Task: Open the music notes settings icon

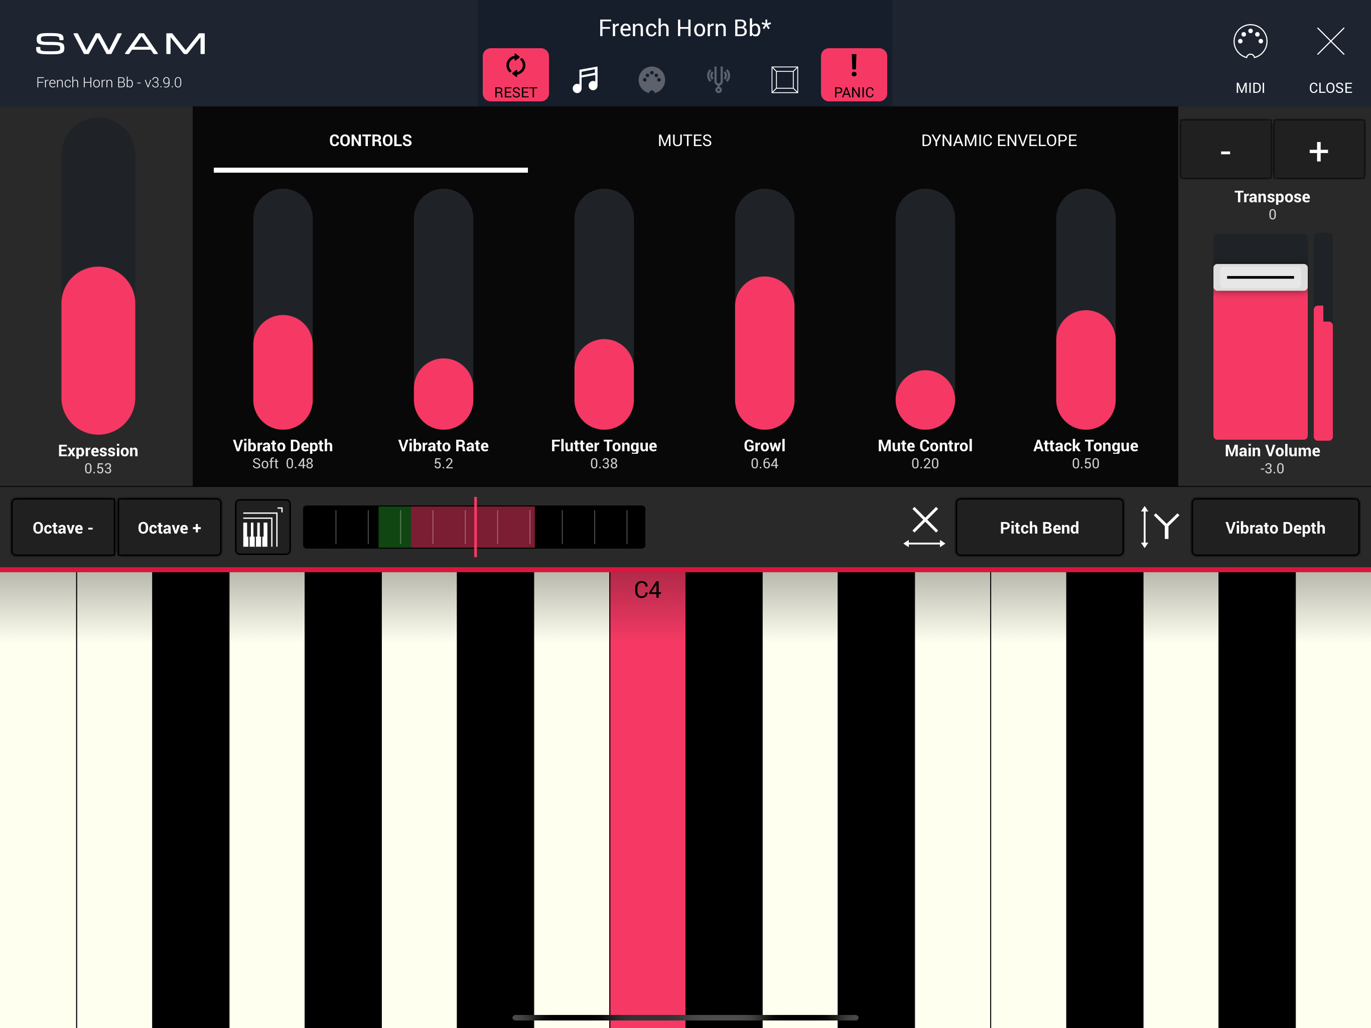Action: coord(586,80)
